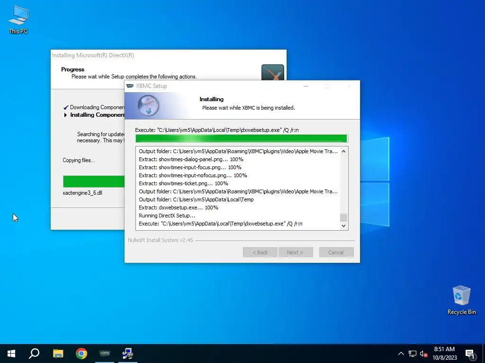Click 'Installing Components' step in DirectX window
Viewport: 485px width, 363px height.
point(97,115)
